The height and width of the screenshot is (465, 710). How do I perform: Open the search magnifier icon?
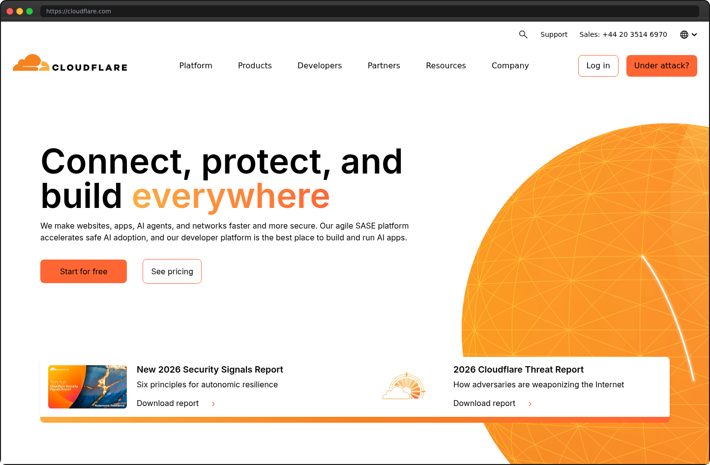point(523,34)
